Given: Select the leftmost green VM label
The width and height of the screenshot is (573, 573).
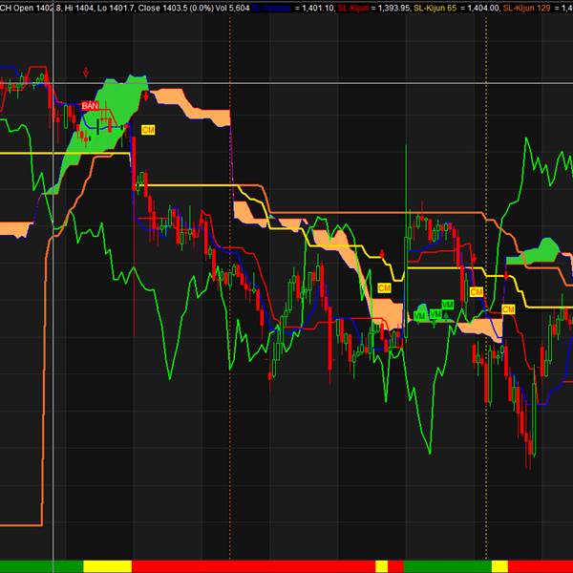Looking at the screenshot, I should coord(419,316).
